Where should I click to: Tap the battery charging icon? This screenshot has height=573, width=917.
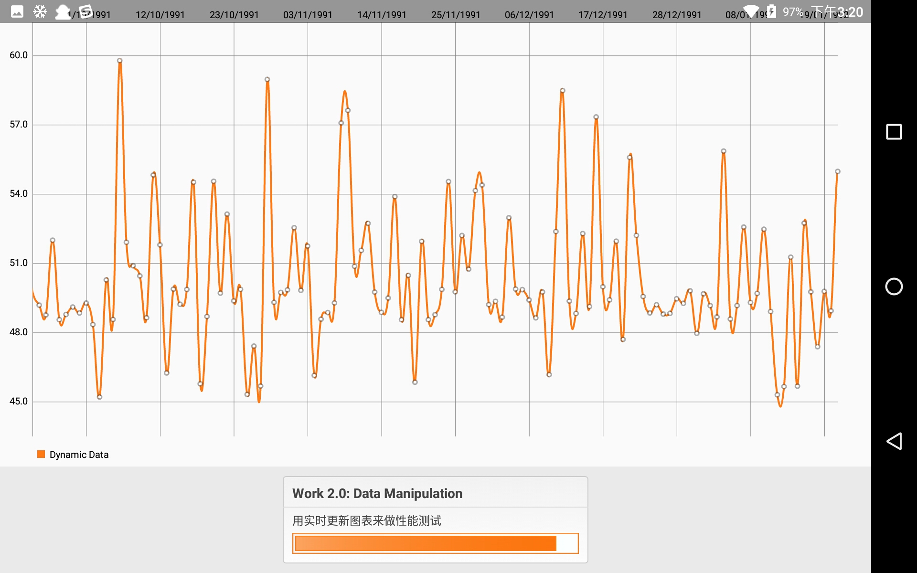tap(771, 11)
